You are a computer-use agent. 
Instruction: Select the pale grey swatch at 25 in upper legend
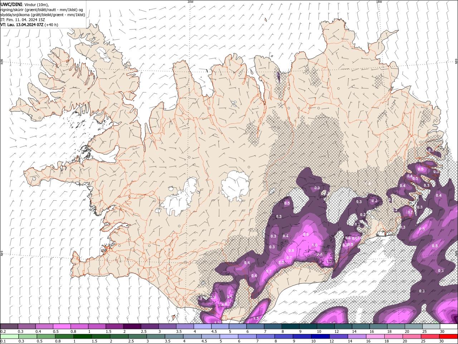pyautogui.click(x=431, y=326)
